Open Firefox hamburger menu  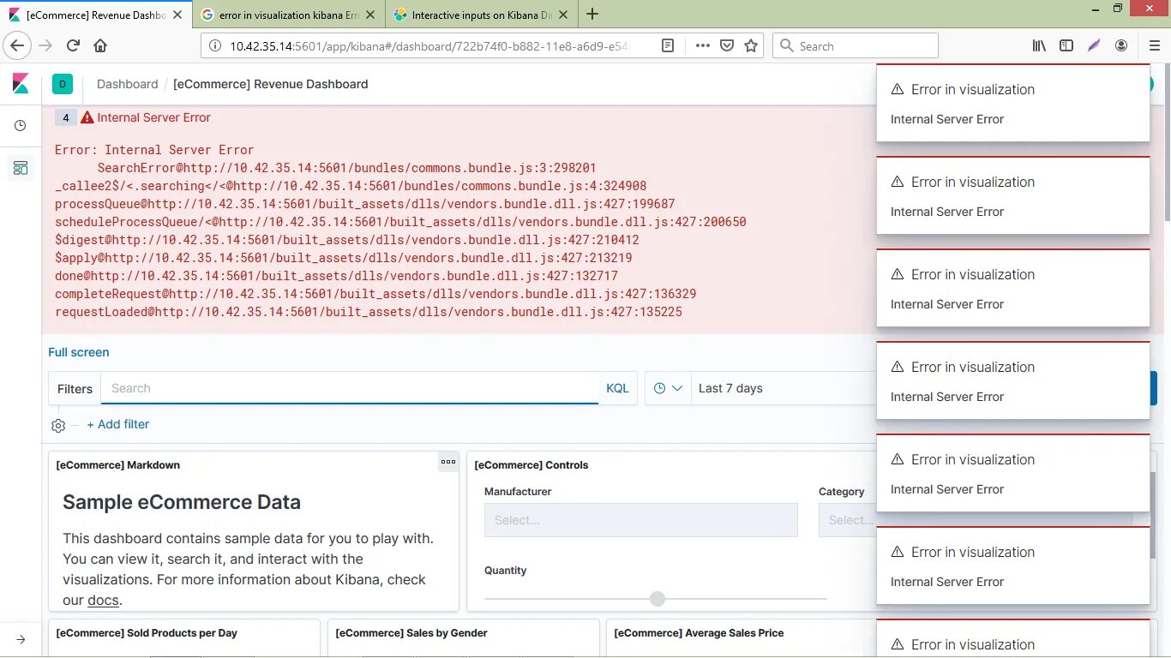point(1154,46)
